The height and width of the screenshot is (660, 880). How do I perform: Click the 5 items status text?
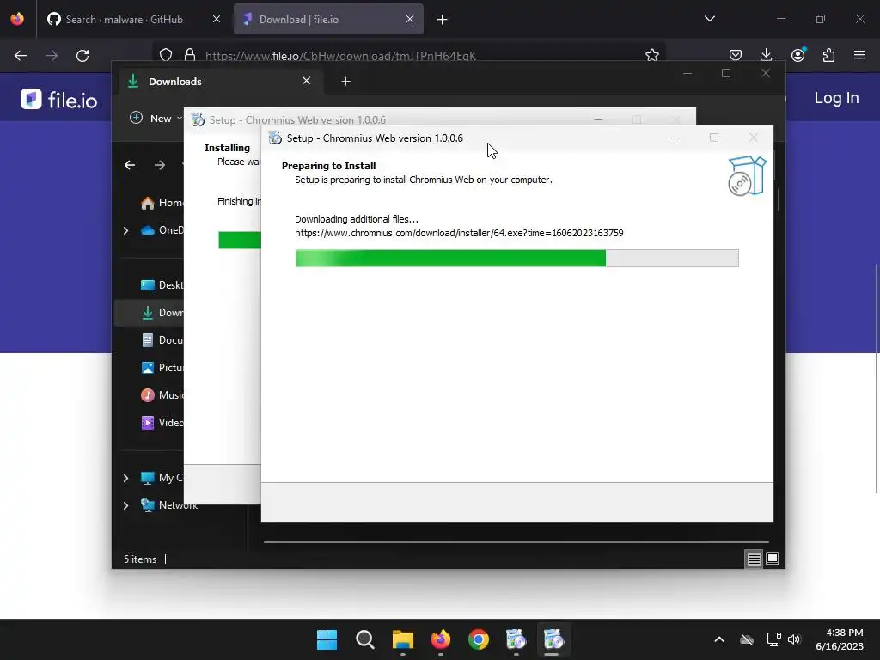[x=140, y=559]
